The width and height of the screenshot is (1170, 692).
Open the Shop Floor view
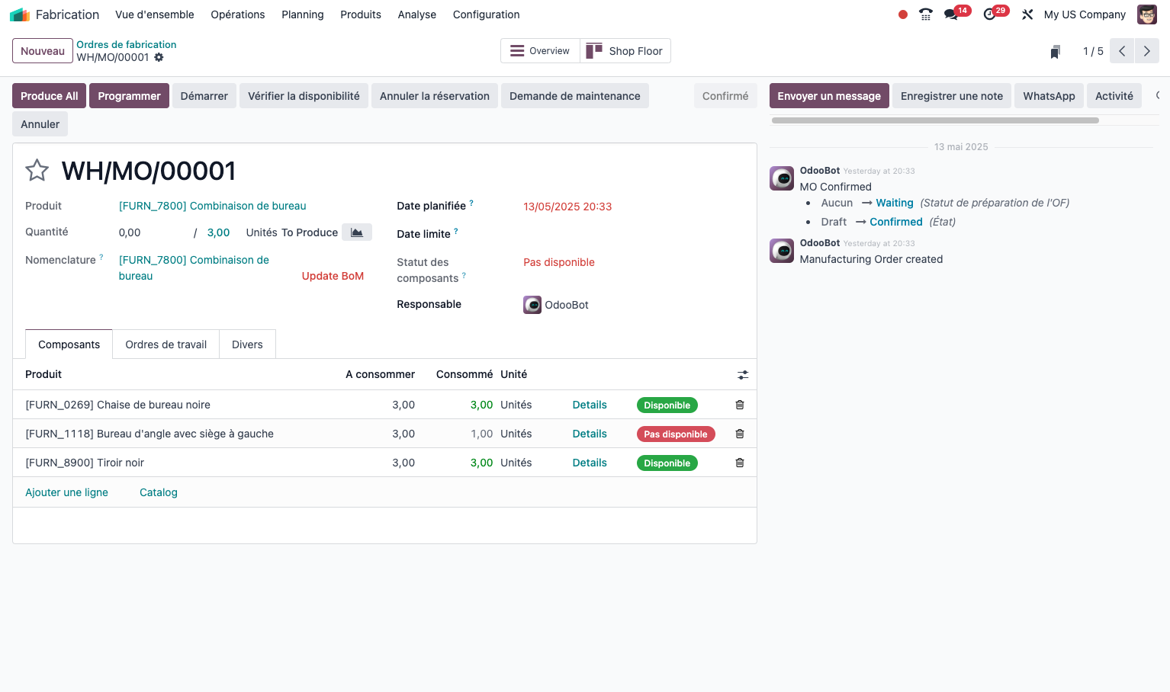[625, 51]
